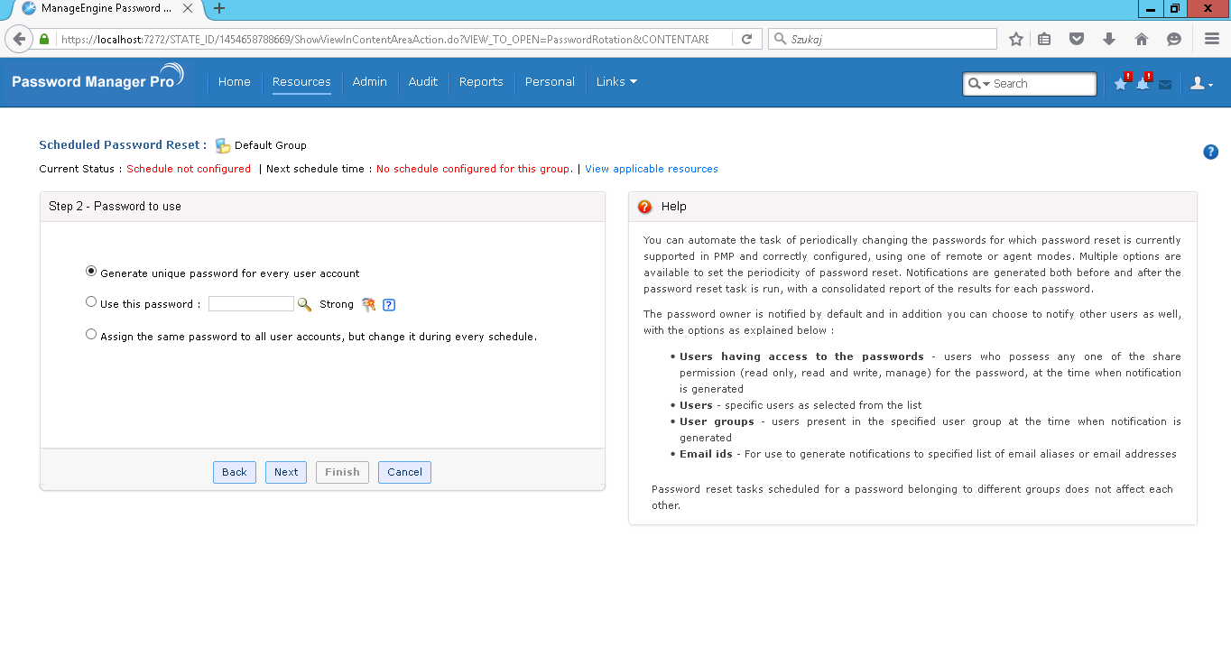This screenshot has width=1231, height=657.
Task: Open the Home menu item
Action: click(235, 82)
